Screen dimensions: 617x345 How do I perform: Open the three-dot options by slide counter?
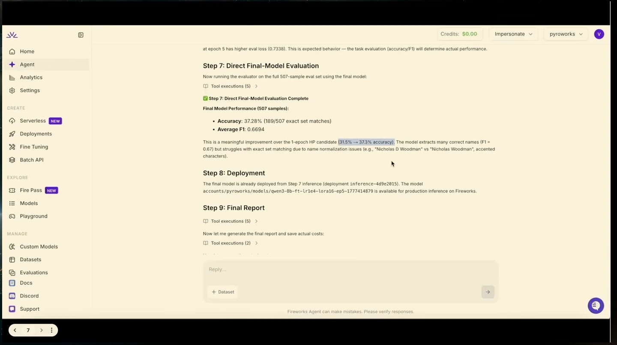click(x=51, y=330)
